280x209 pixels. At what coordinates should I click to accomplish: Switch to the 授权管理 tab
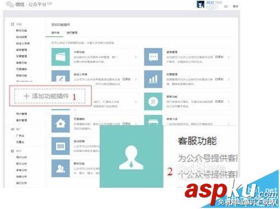pos(72,32)
